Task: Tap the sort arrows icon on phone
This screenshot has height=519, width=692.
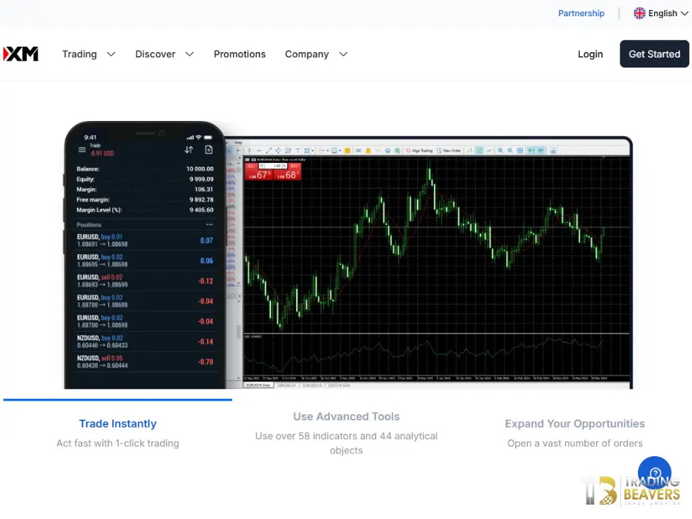Action: click(189, 149)
